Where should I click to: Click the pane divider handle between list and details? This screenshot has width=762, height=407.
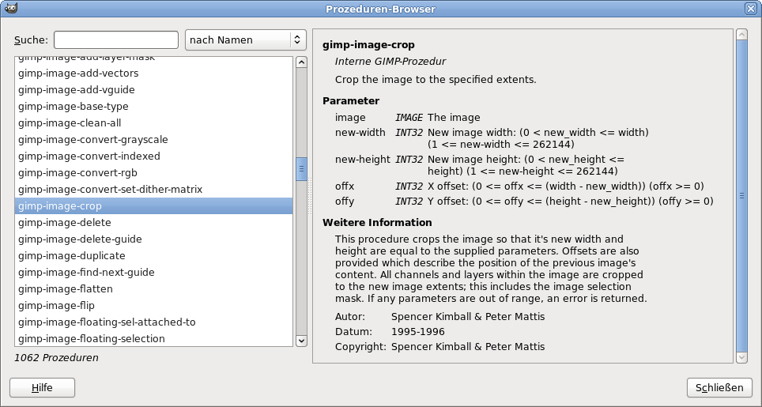click(310, 196)
